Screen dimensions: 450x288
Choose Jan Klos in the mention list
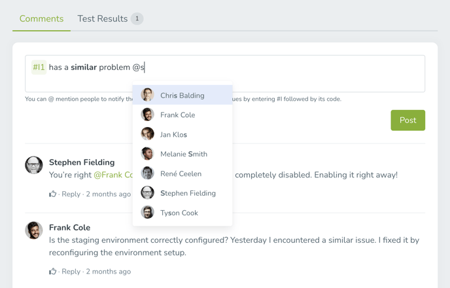coord(182,134)
